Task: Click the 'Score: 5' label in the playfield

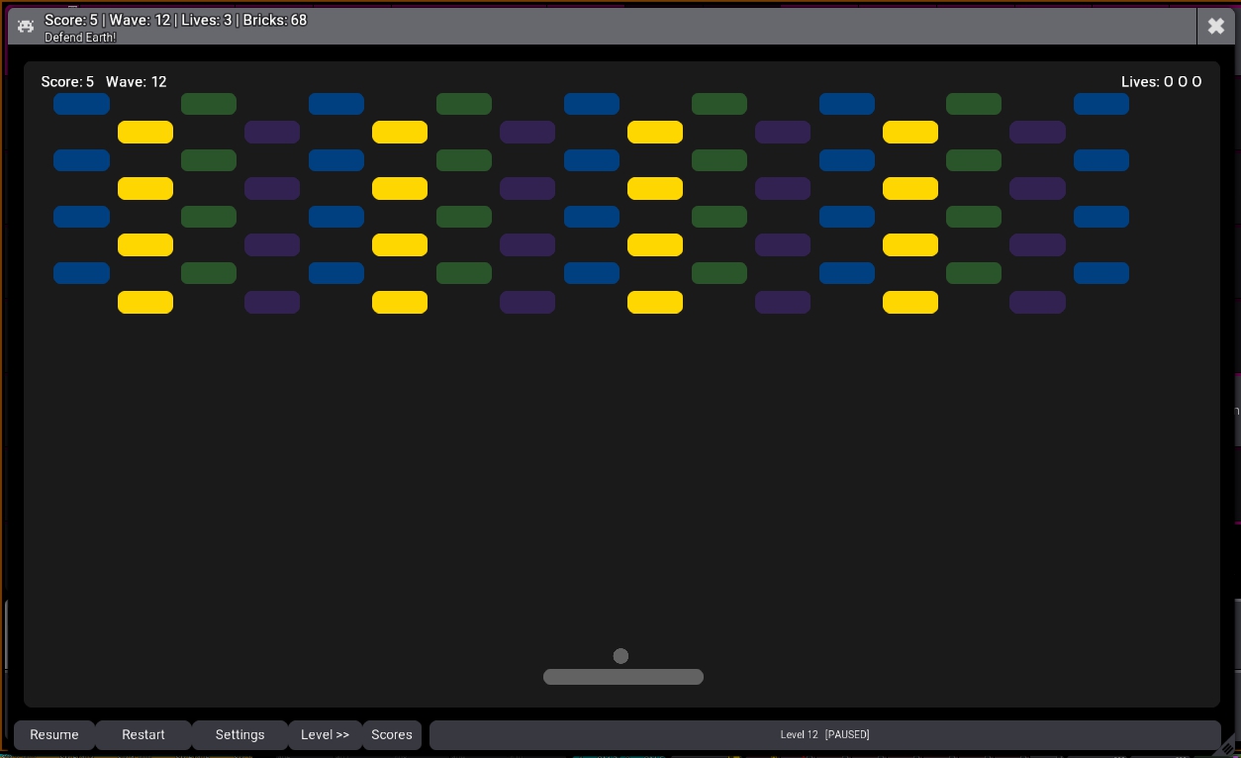Action: 67,82
